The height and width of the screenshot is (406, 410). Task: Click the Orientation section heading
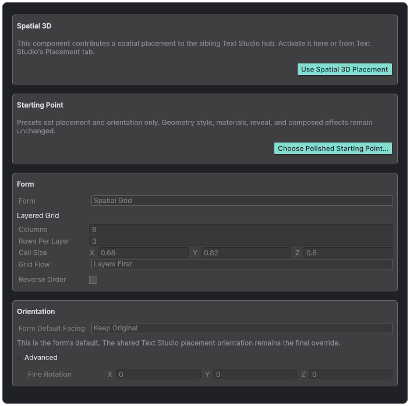36,312
